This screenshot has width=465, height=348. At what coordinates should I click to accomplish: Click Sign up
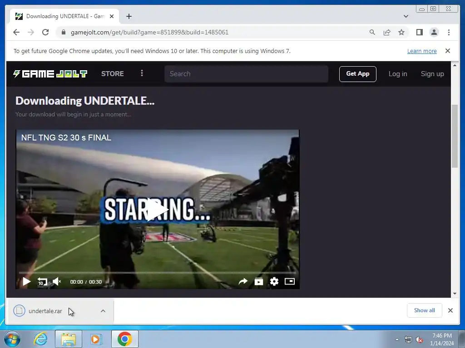432,74
